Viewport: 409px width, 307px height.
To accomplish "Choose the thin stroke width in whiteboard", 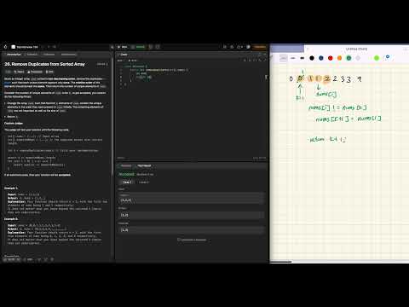I will 293,58.
